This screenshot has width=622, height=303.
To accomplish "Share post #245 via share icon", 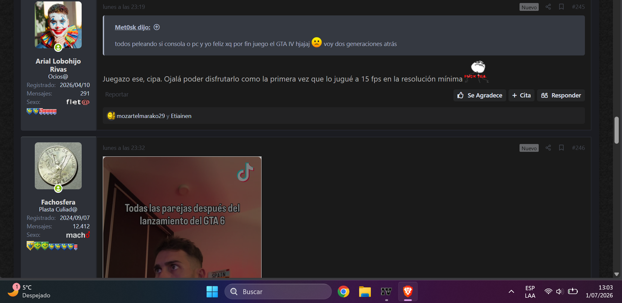I will click(548, 7).
